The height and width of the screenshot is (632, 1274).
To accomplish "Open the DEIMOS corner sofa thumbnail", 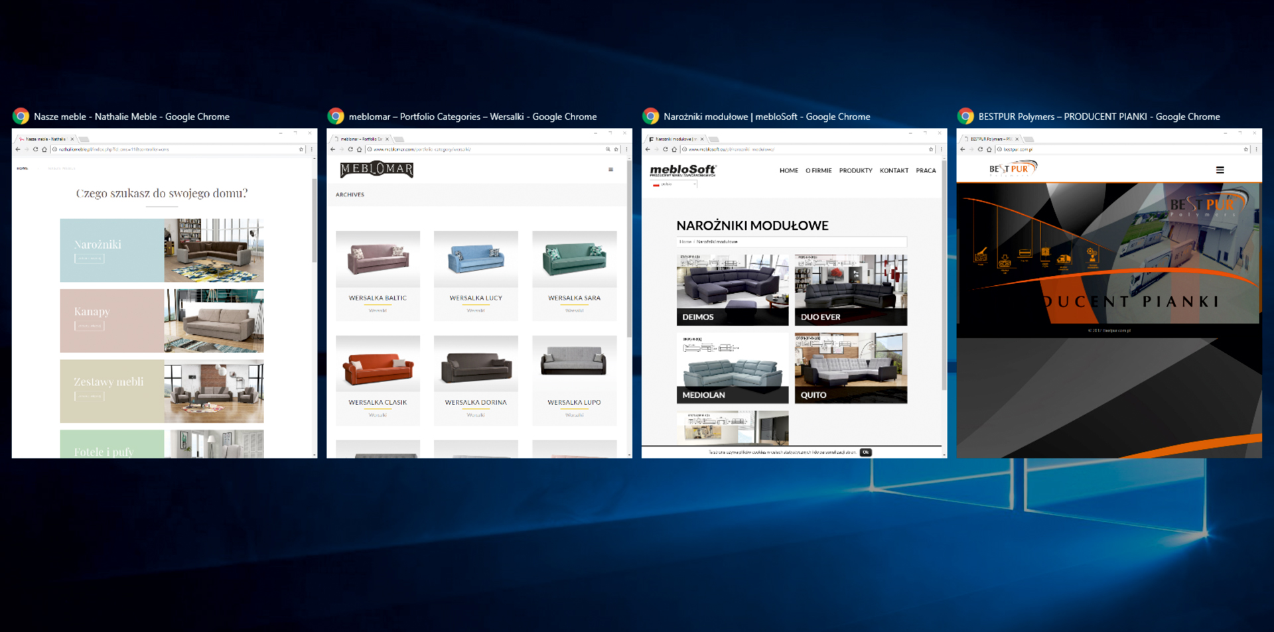I will pyautogui.click(x=733, y=290).
